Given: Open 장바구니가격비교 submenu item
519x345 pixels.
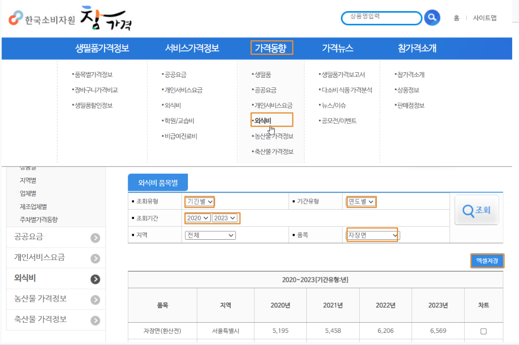Looking at the screenshot, I should click(x=96, y=90).
